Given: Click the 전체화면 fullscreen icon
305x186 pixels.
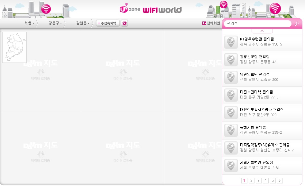Looking at the screenshot, I should click(x=204, y=23).
